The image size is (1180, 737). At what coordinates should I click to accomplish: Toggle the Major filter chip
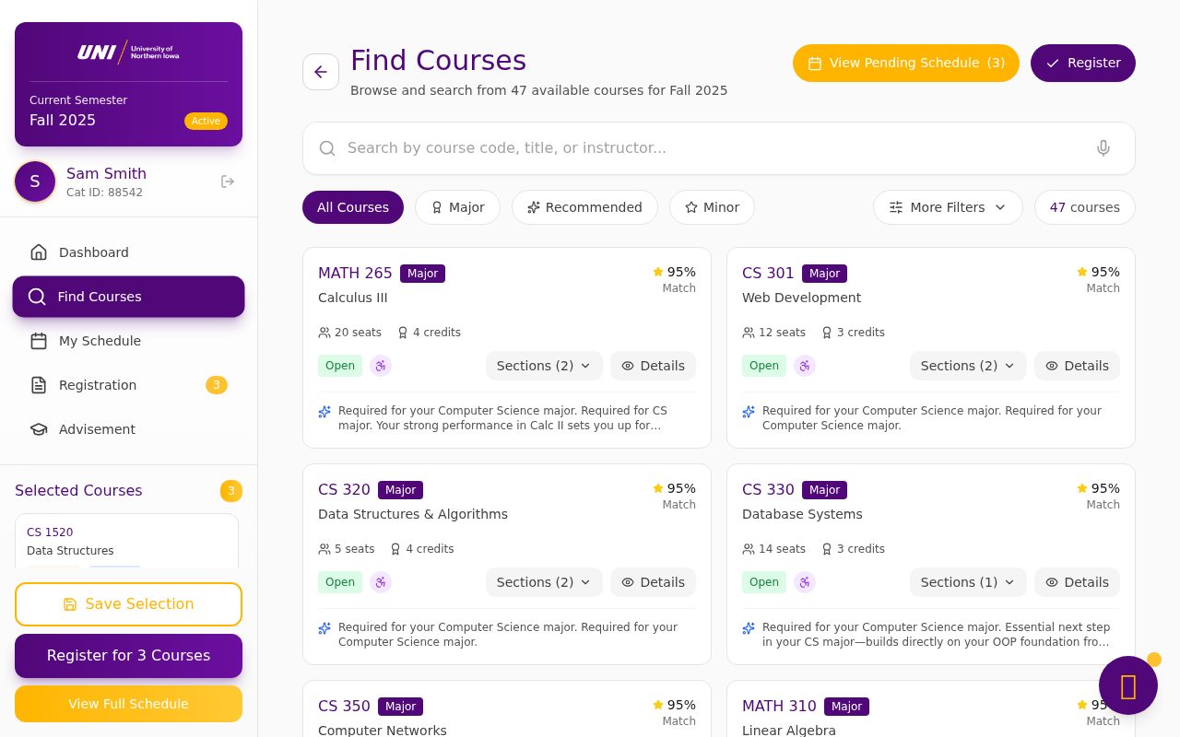(457, 207)
